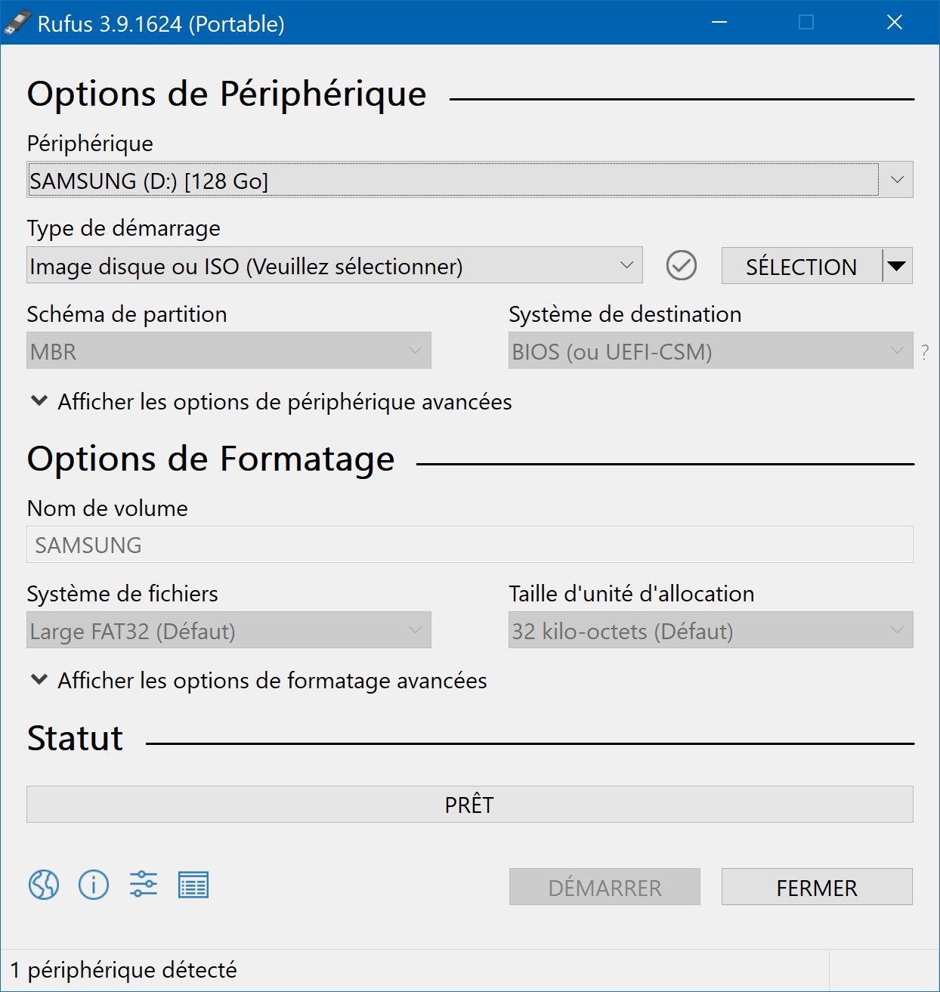Show the log window icon
940x992 pixels.
click(x=193, y=885)
